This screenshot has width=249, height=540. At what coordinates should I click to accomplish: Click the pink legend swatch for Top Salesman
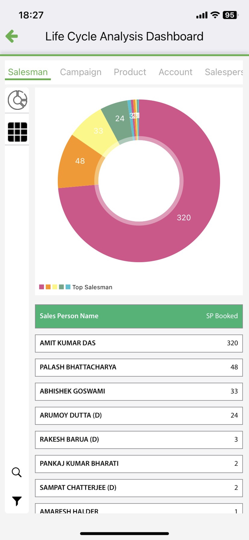click(41, 287)
